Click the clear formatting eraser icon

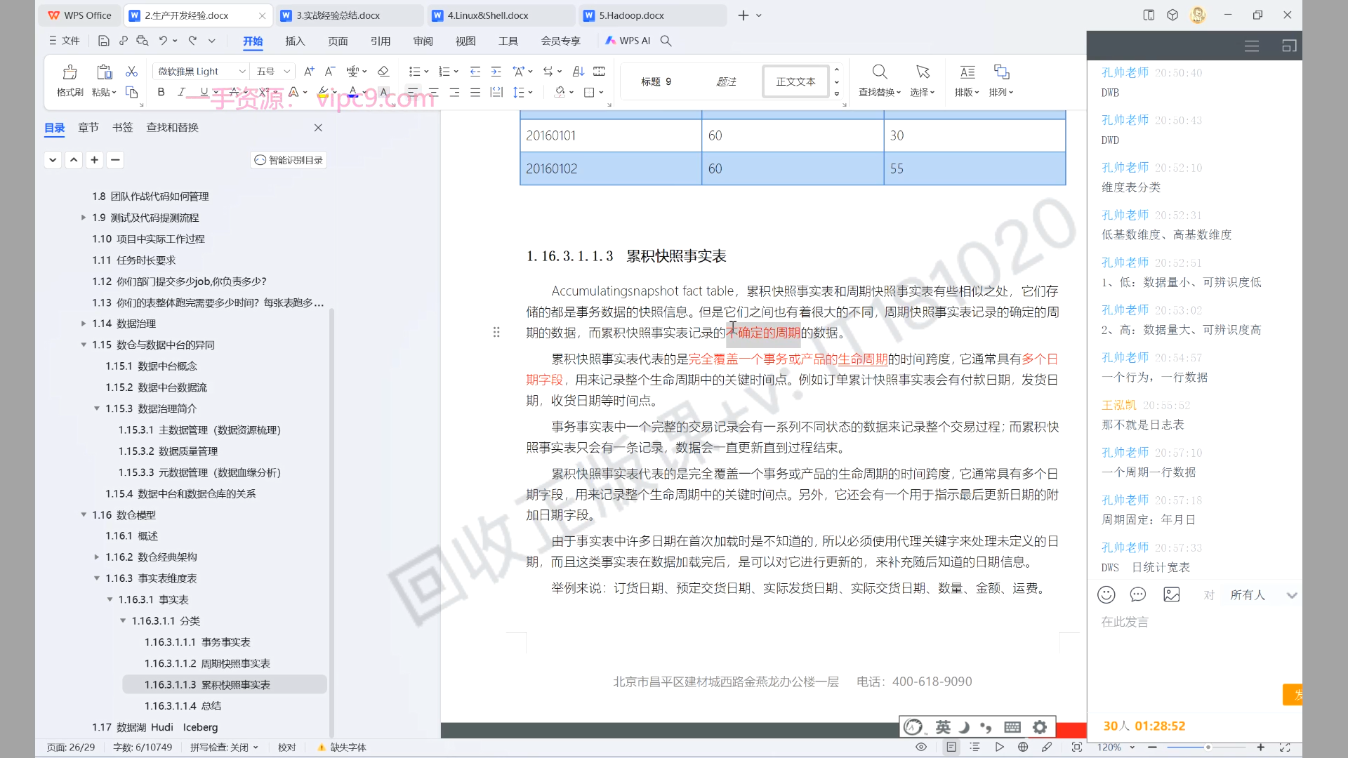tap(383, 72)
